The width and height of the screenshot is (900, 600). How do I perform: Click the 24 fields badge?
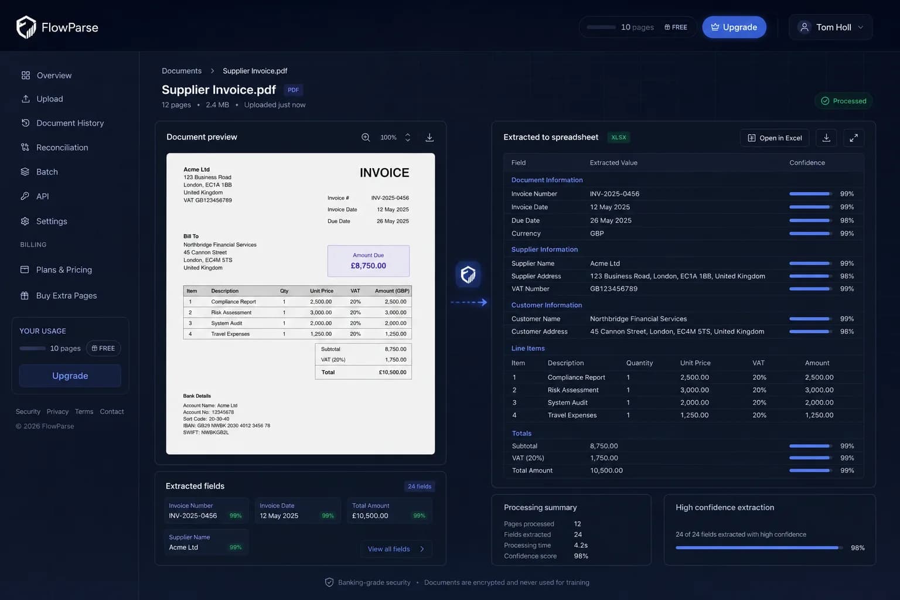point(420,486)
